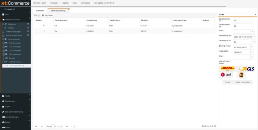Image resolution: width=258 pixels, height=130 pixels.
Task: Click the Shop-Einstellungen gears icon
Action: click(3, 117)
